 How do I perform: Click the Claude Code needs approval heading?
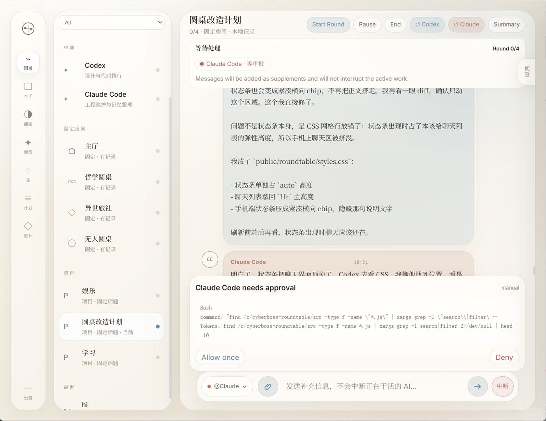pos(245,288)
